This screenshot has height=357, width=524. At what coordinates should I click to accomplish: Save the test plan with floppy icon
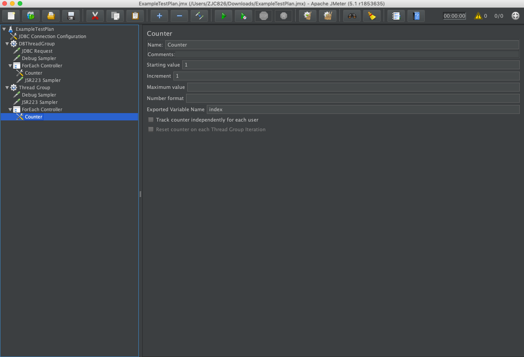(71, 16)
